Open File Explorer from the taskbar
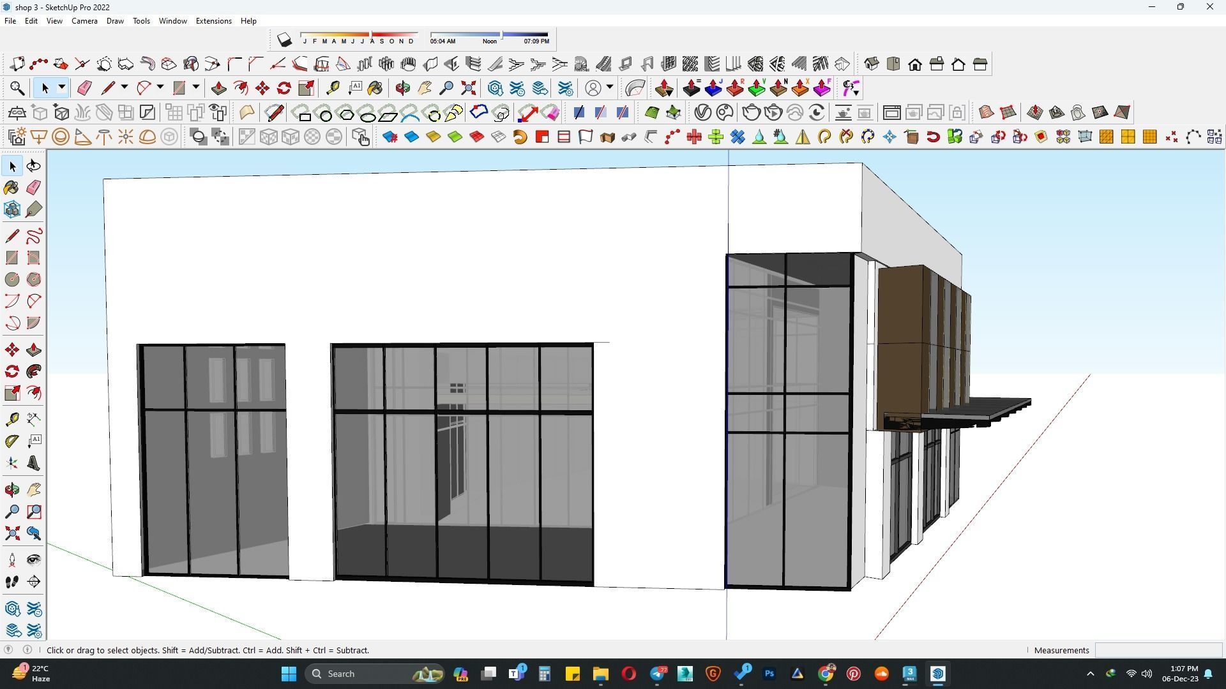 point(601,674)
